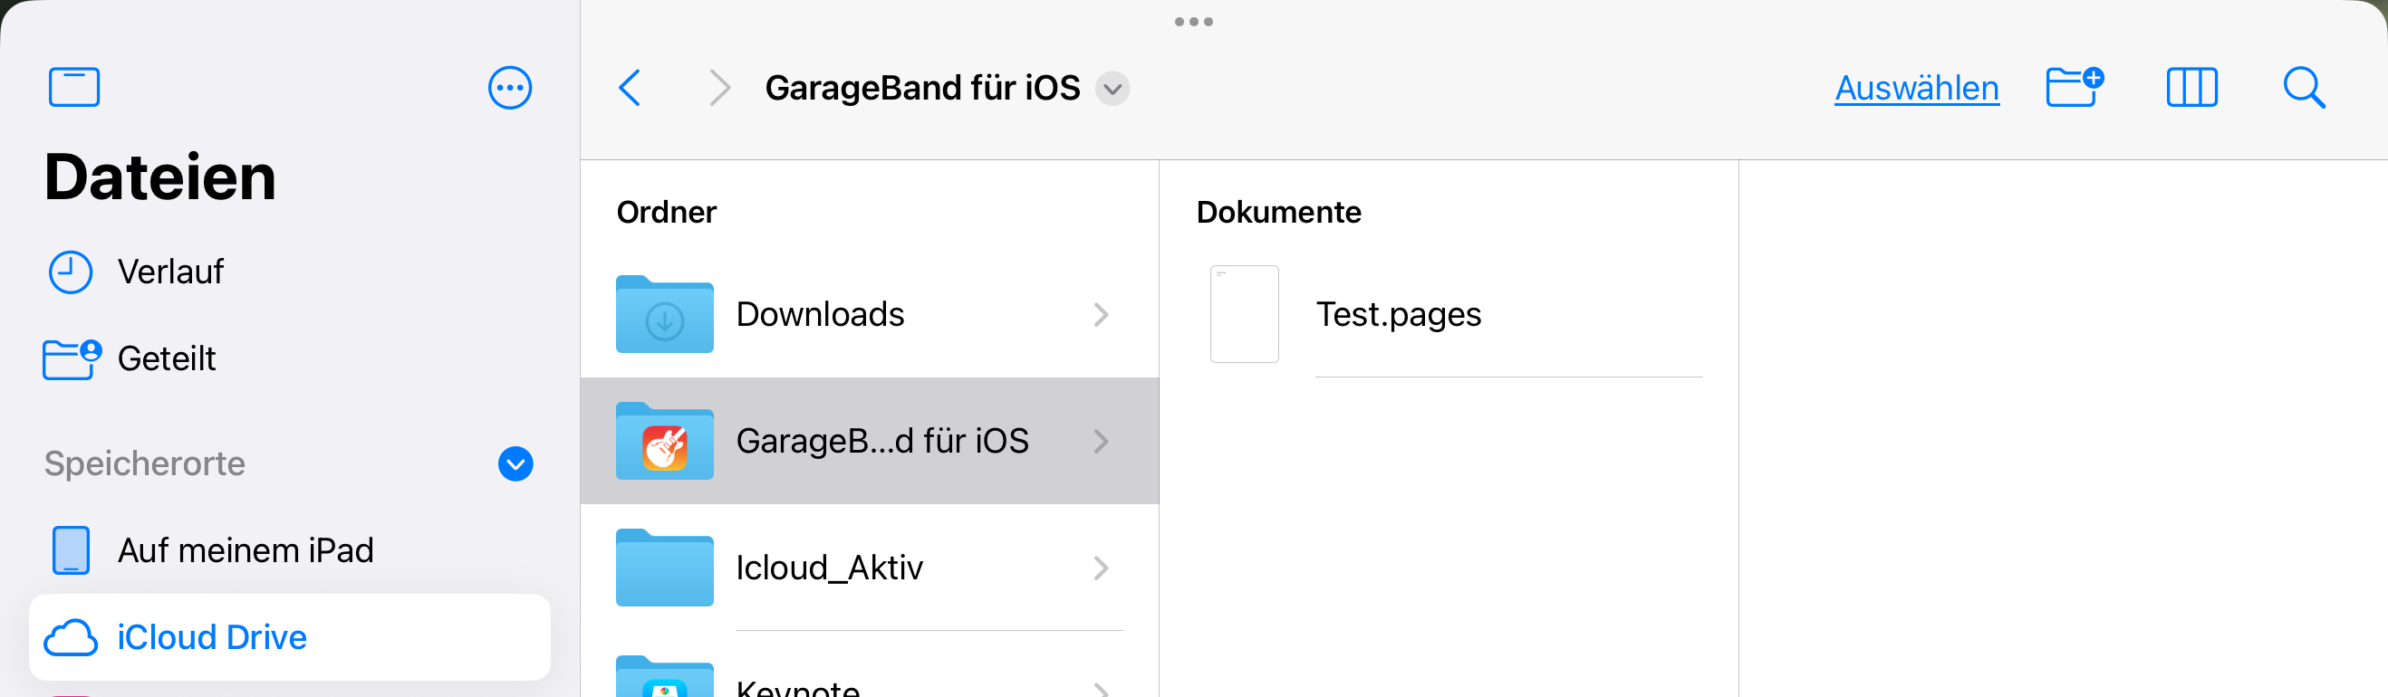Select iCloud Drive location
This screenshot has height=697, width=2388.
point(211,637)
